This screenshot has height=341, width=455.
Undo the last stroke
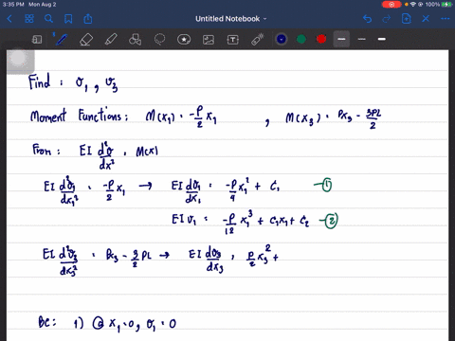click(x=367, y=19)
